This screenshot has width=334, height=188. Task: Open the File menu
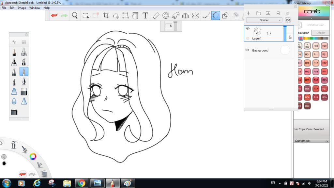(x=4, y=8)
